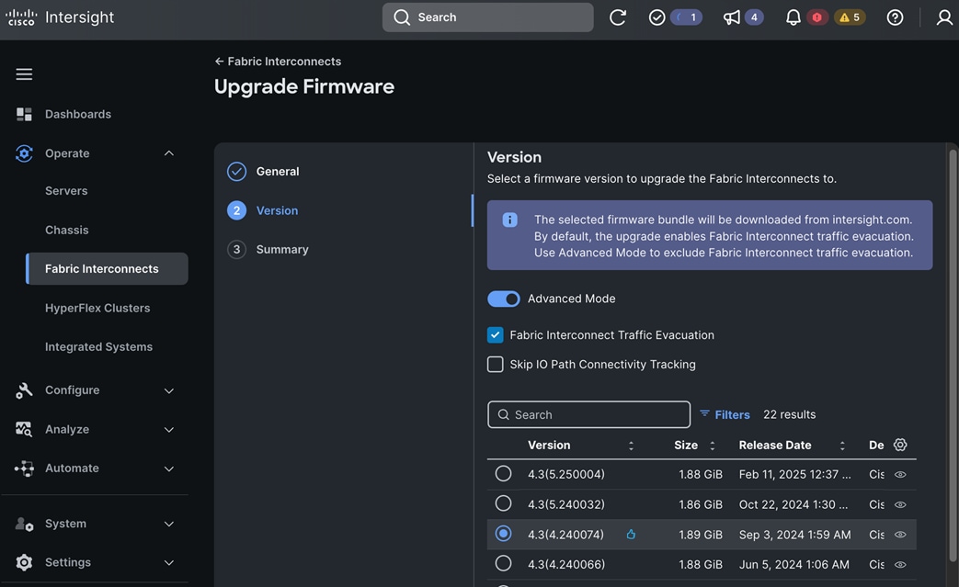The image size is (959, 587).
Task: View details eye icon for 4.3(5.240032)
Action: (x=899, y=504)
